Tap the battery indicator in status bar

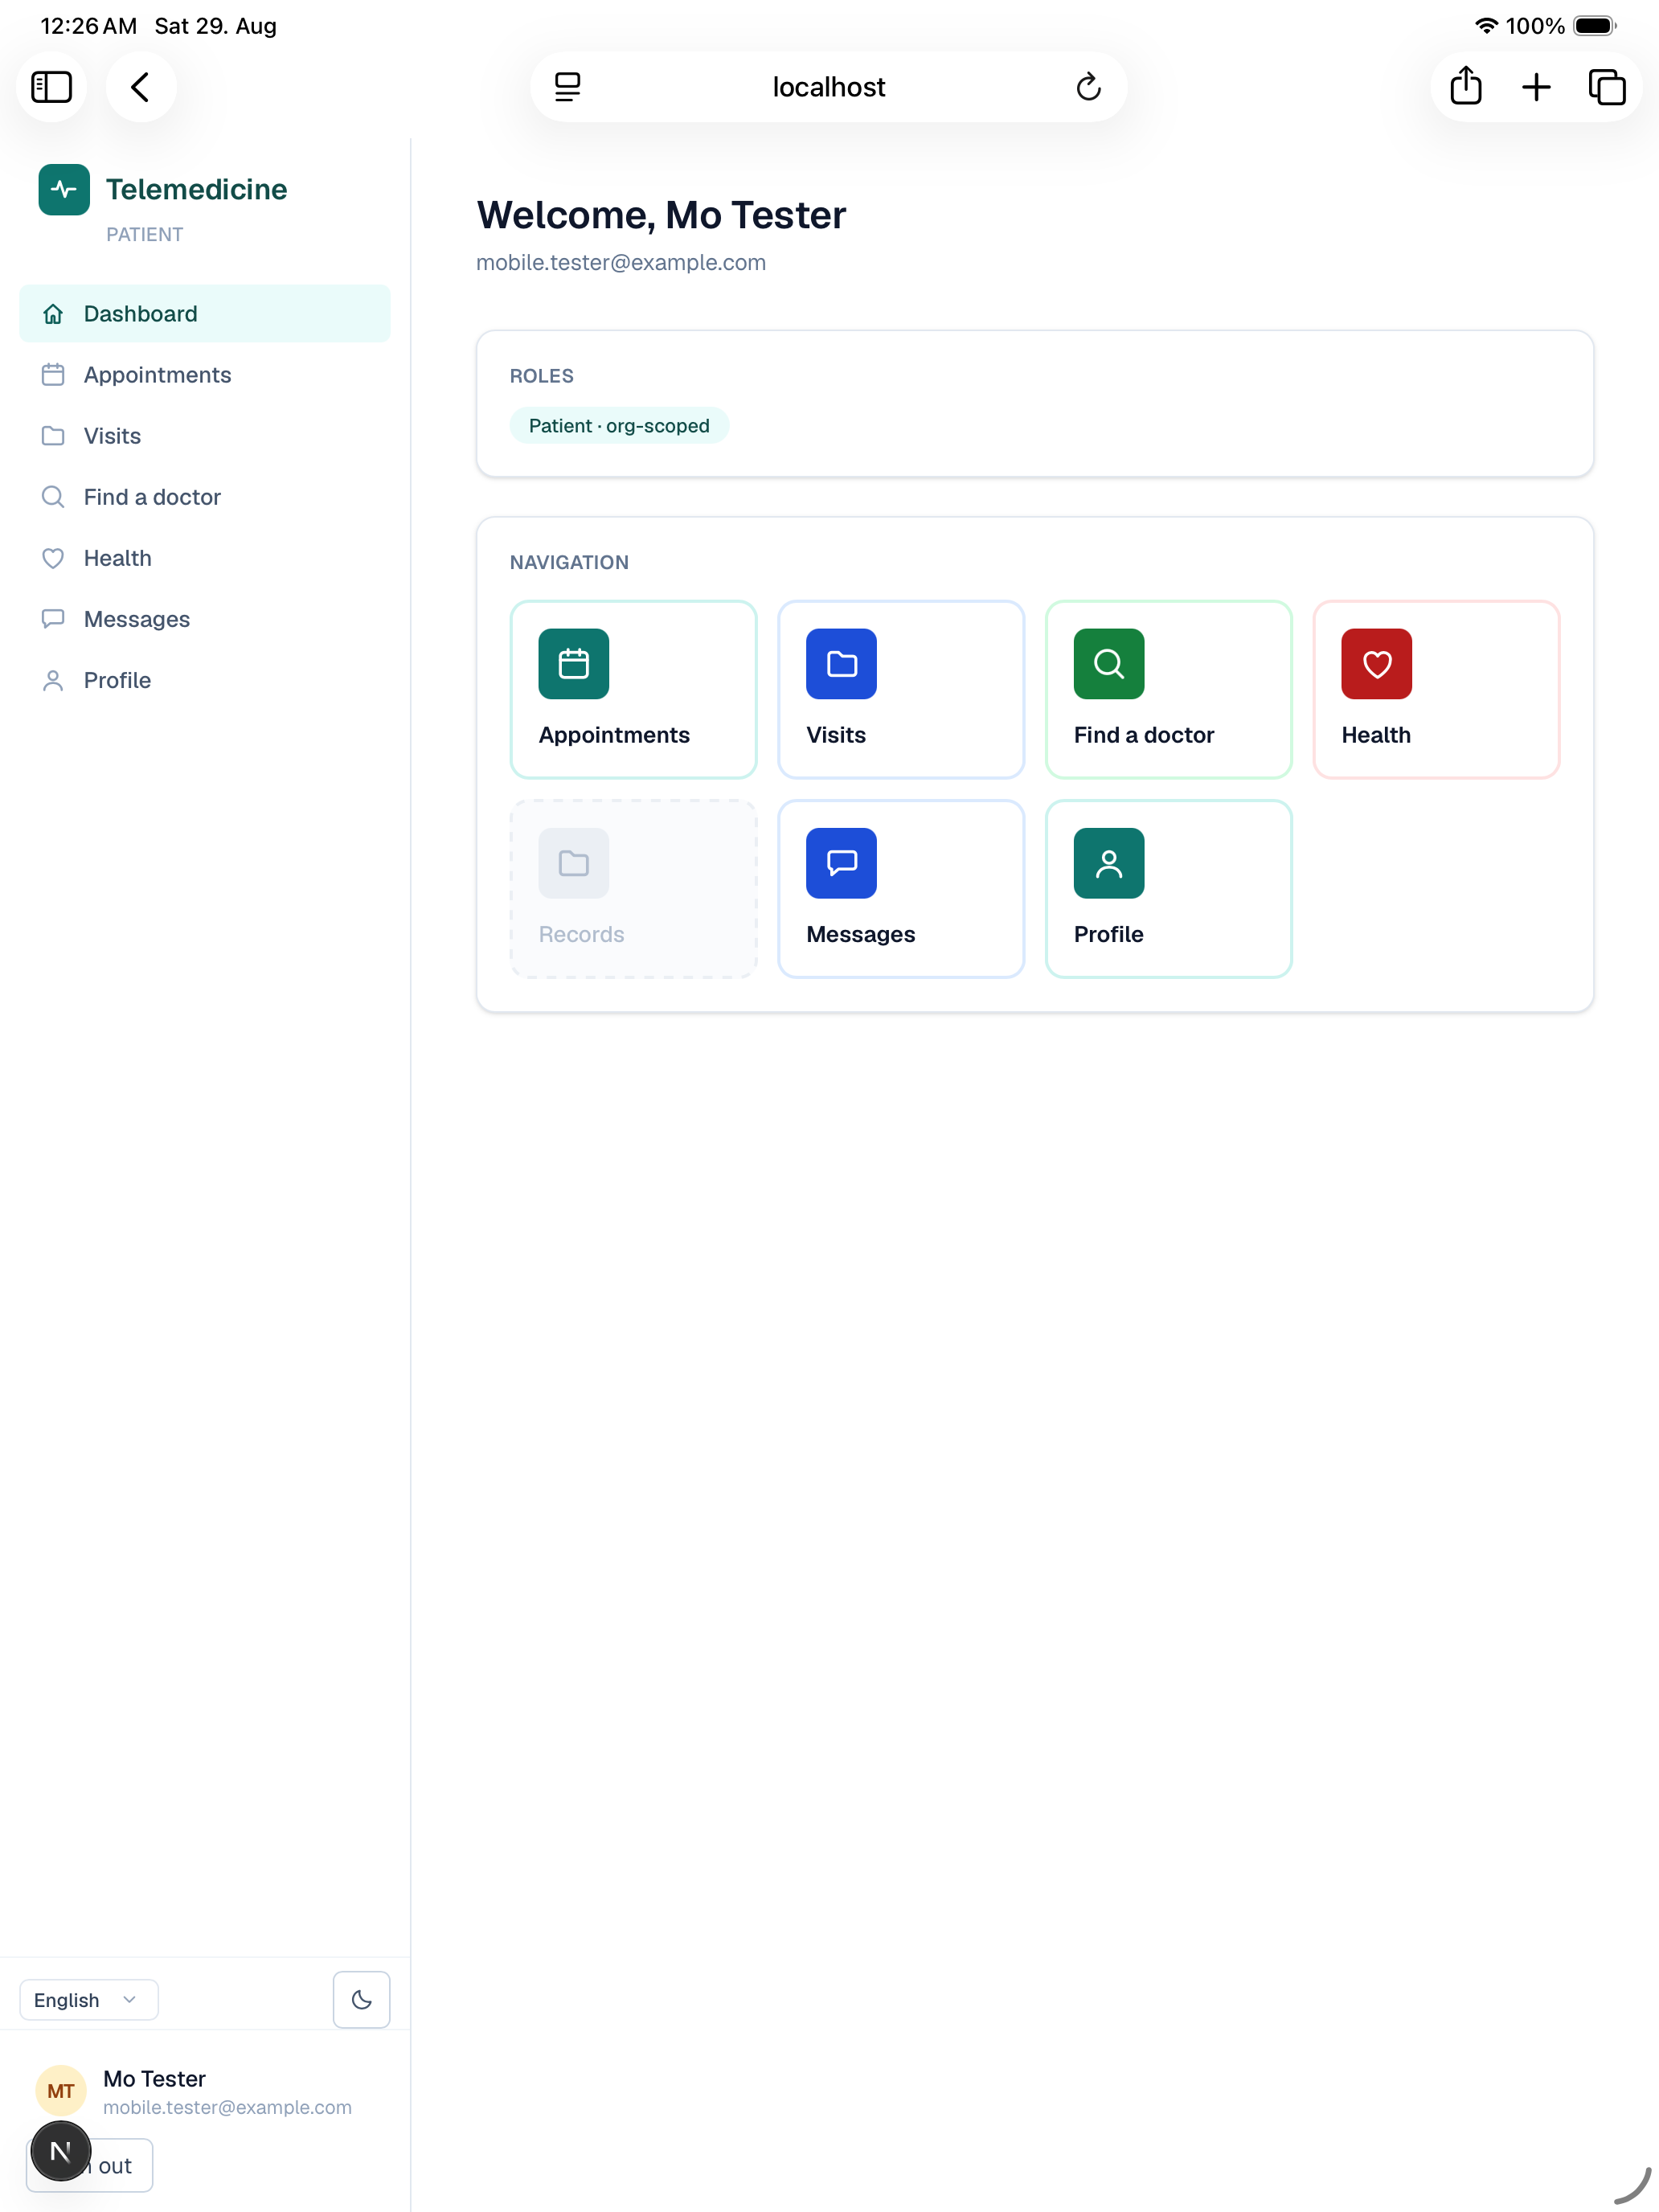pos(1595,26)
